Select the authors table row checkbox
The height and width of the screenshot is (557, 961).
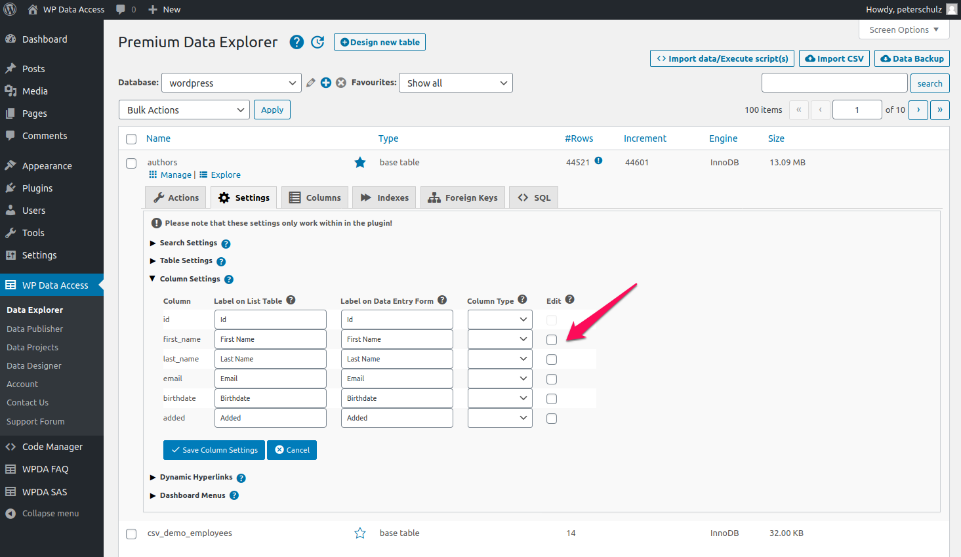point(131,163)
